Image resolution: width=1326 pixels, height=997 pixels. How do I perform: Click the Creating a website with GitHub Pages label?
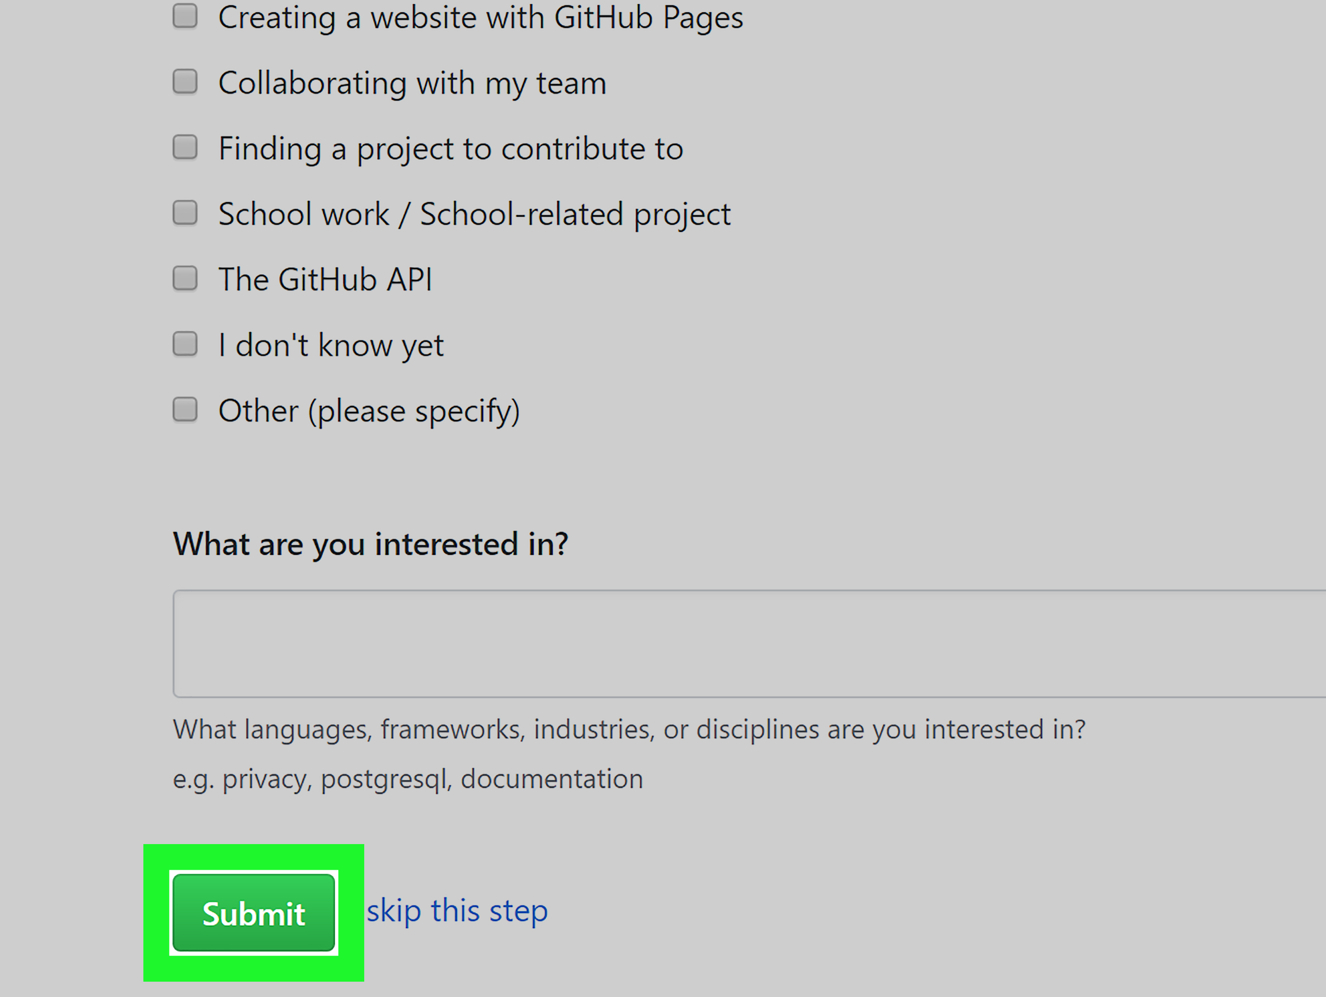[482, 18]
